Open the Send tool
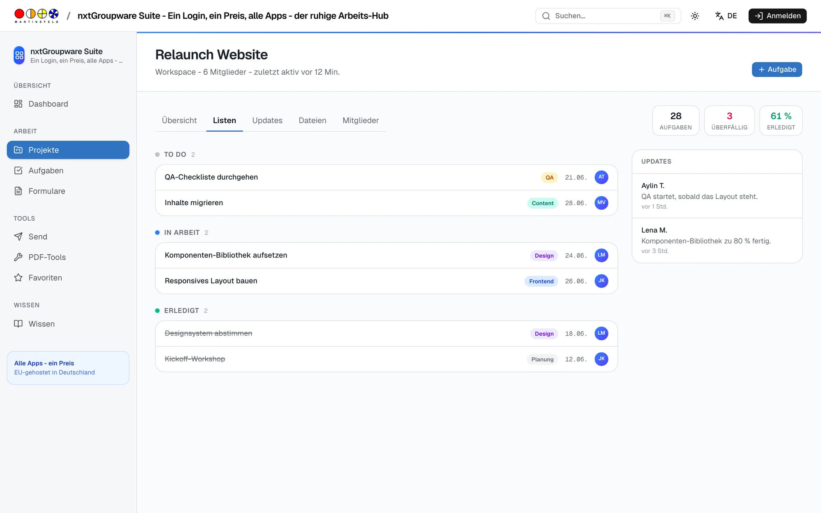This screenshot has height=513, width=821. point(68,237)
